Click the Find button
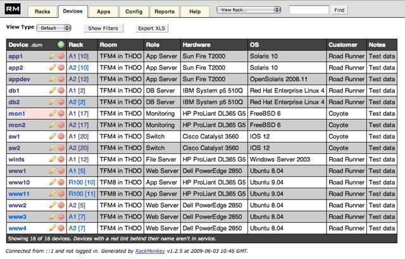405x259 pixels. [339, 10]
